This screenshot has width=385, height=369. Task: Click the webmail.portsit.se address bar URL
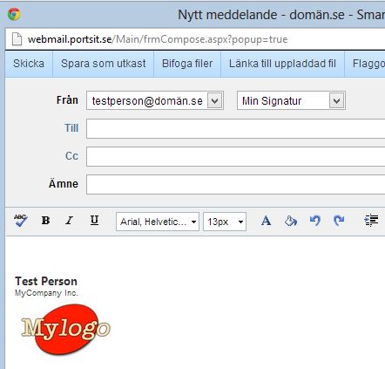158,39
